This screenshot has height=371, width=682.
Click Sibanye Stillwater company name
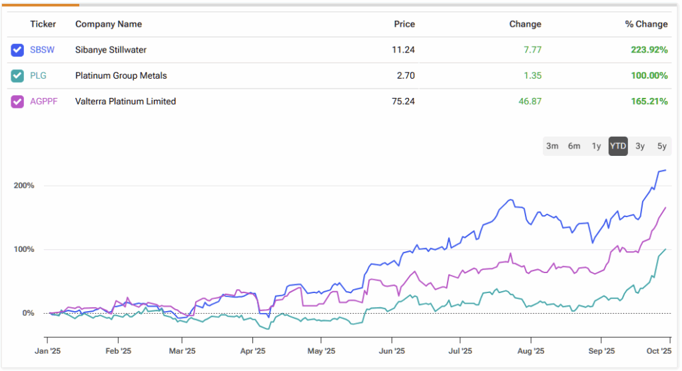pyautogui.click(x=111, y=50)
